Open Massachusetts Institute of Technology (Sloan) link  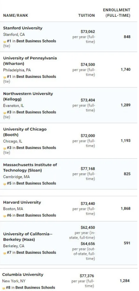click(x=30, y=167)
